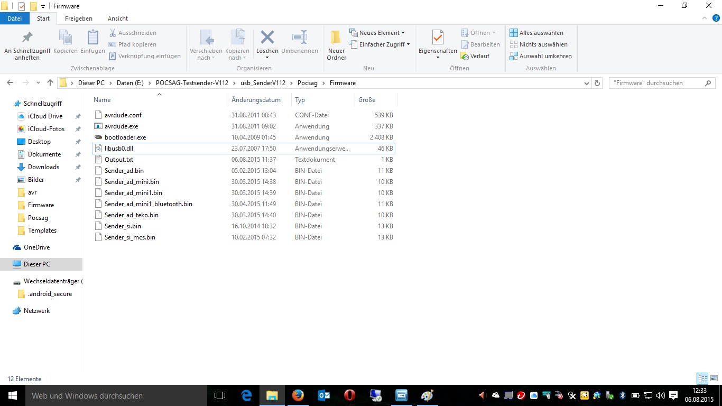The height and width of the screenshot is (406, 722).
Task: Open address bar history dropdown arrow
Action: (587, 83)
